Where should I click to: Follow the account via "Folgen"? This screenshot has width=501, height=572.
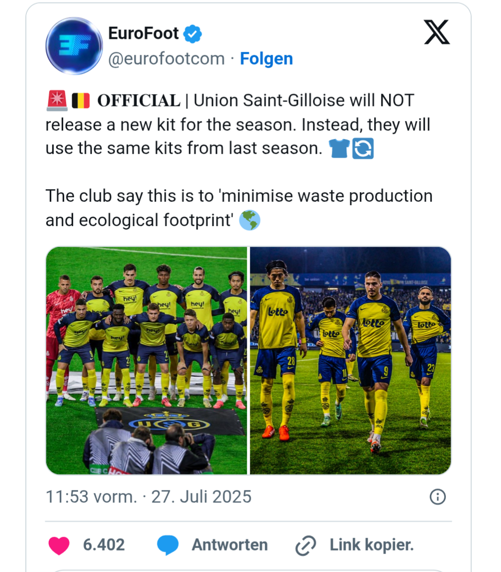[266, 59]
